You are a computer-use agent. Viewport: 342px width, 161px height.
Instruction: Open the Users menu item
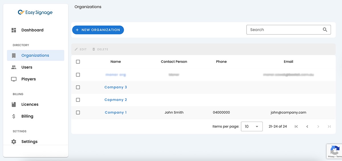(x=27, y=67)
